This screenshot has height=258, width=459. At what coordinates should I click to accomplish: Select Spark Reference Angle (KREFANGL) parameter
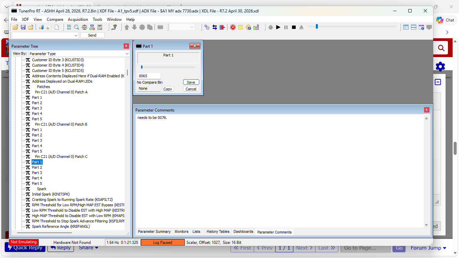[61, 226]
